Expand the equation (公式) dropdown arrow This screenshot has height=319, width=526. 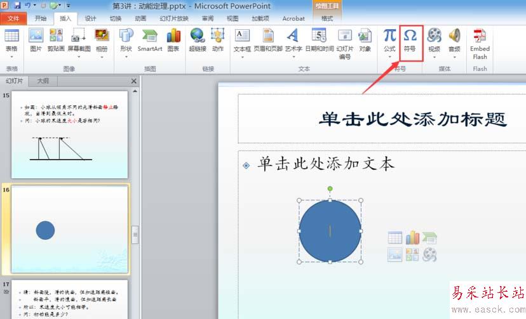coord(389,57)
